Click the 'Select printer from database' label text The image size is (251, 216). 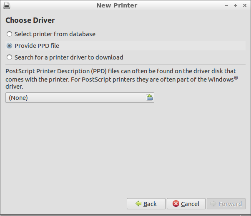[55, 34]
